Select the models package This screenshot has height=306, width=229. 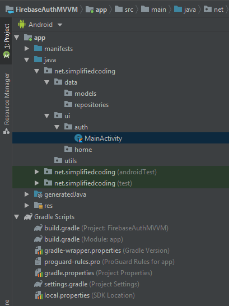[85, 94]
